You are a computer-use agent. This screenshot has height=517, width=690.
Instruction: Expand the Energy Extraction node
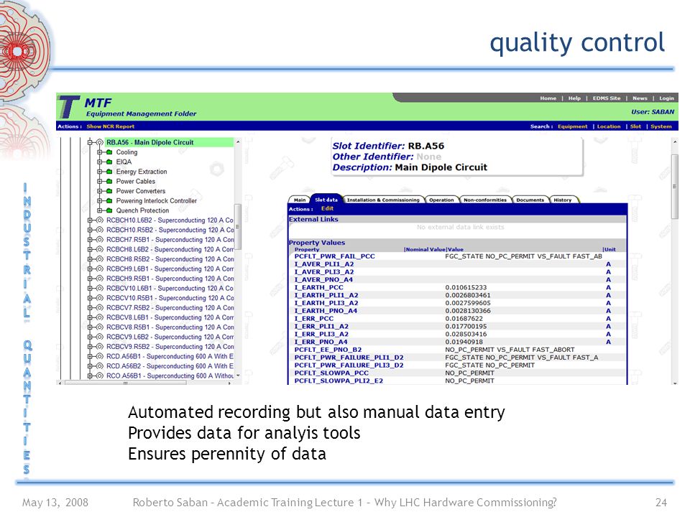(x=99, y=172)
